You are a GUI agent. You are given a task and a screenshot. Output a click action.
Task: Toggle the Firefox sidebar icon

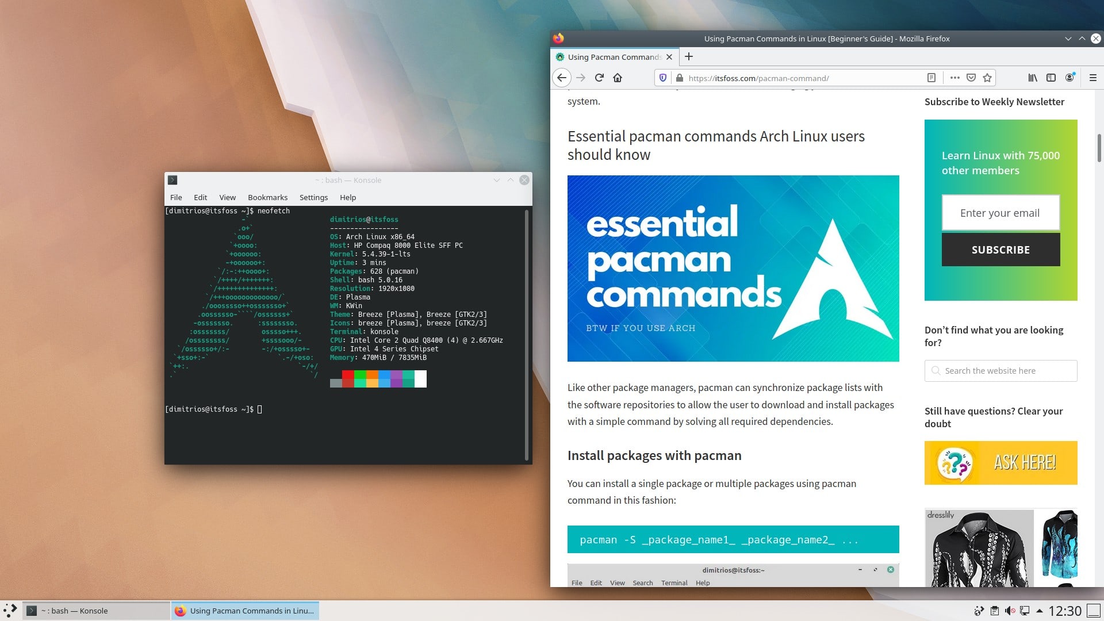[1051, 78]
